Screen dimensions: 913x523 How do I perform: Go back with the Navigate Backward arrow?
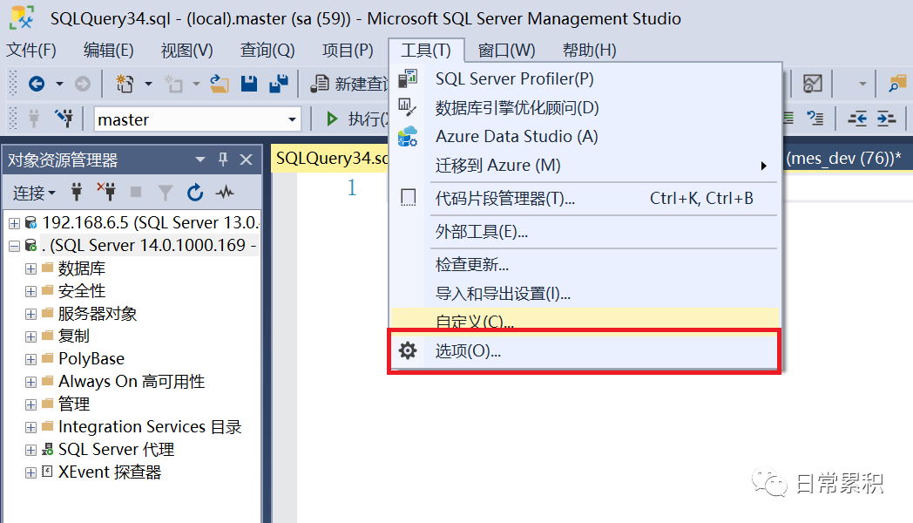[x=36, y=84]
